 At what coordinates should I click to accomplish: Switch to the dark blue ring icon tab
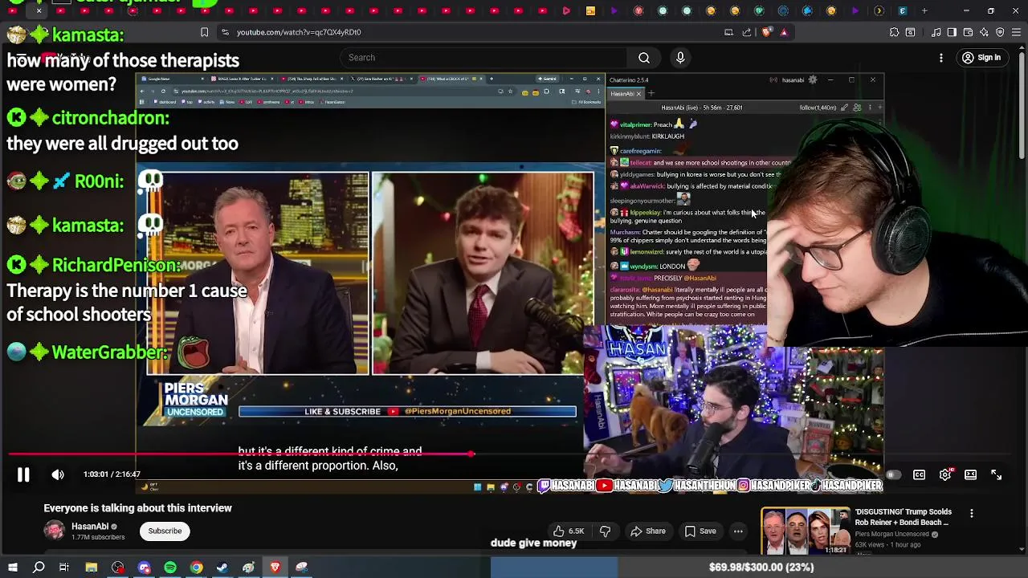click(x=783, y=11)
